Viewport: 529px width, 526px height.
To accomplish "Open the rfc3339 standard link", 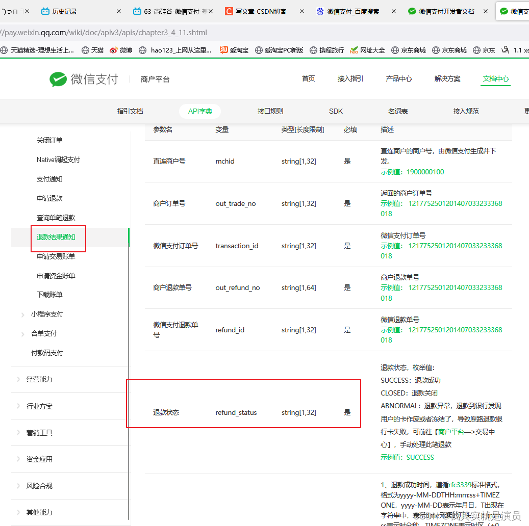I will pos(460,485).
